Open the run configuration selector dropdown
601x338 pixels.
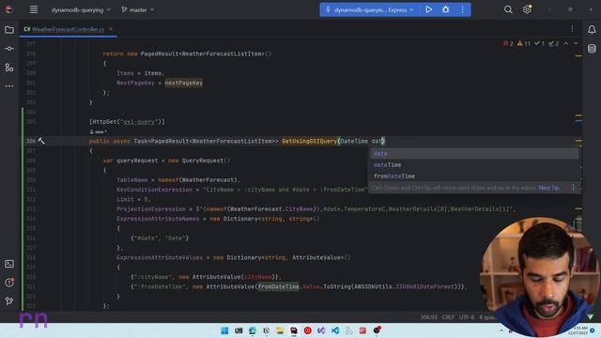click(x=370, y=10)
